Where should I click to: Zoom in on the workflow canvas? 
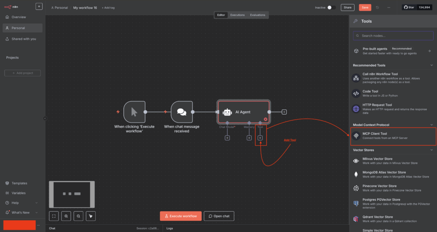coord(66,216)
